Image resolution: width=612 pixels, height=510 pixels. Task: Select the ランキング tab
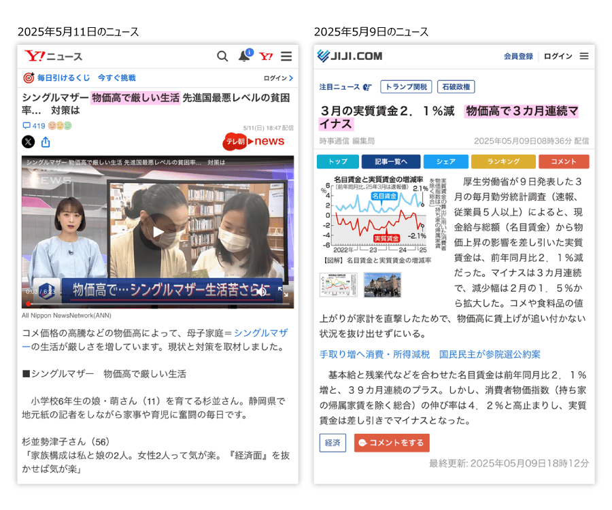(503, 162)
